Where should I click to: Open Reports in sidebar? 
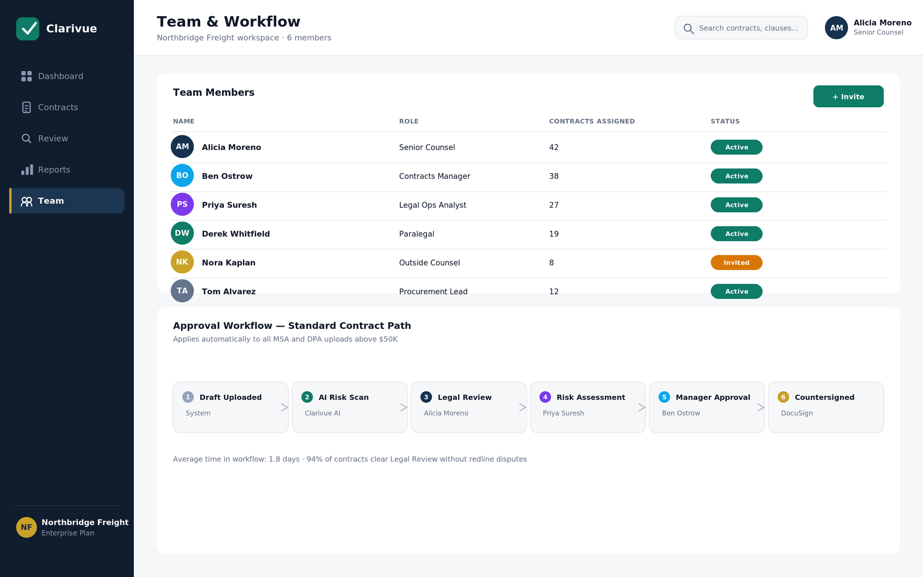[x=67, y=170]
